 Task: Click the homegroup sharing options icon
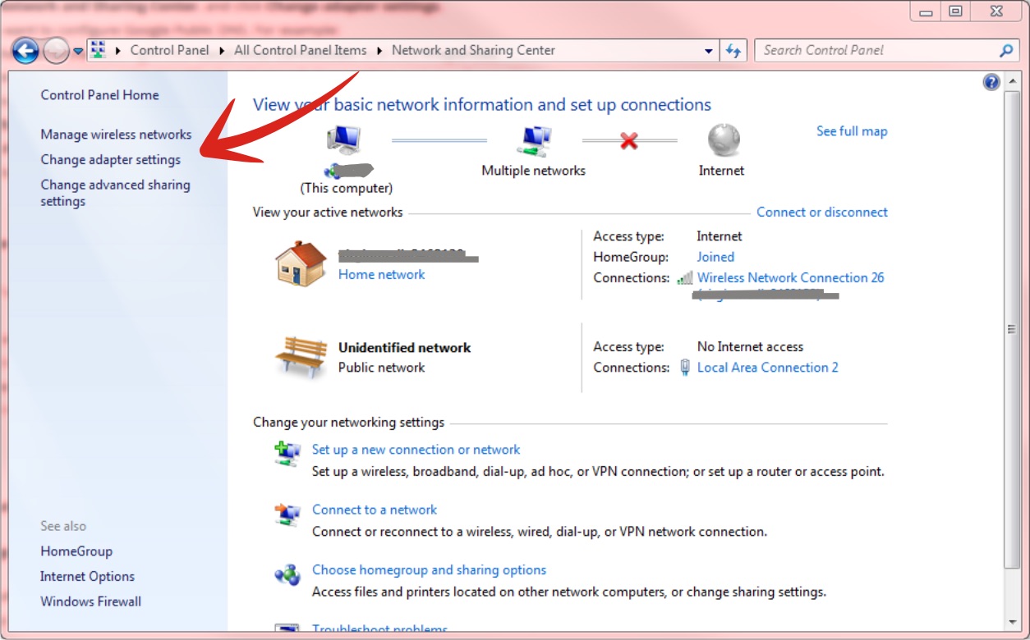pos(287,574)
